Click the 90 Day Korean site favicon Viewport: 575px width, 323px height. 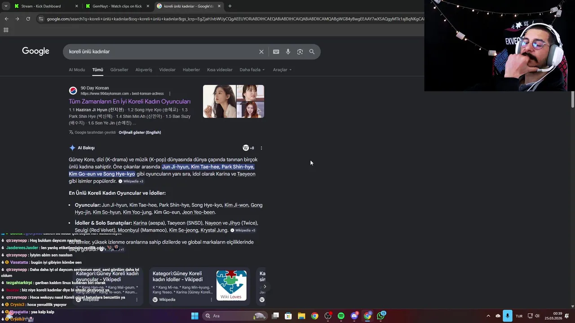coord(73,91)
